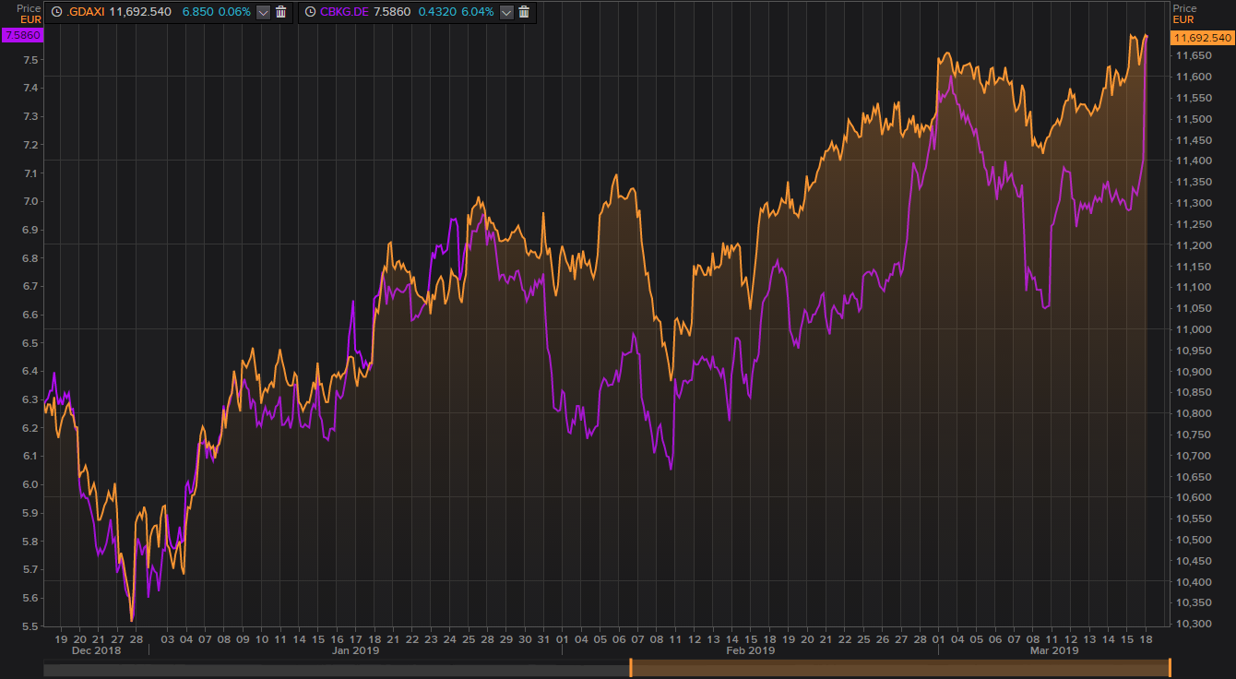Click the 5.5 value on left price axis

point(30,626)
